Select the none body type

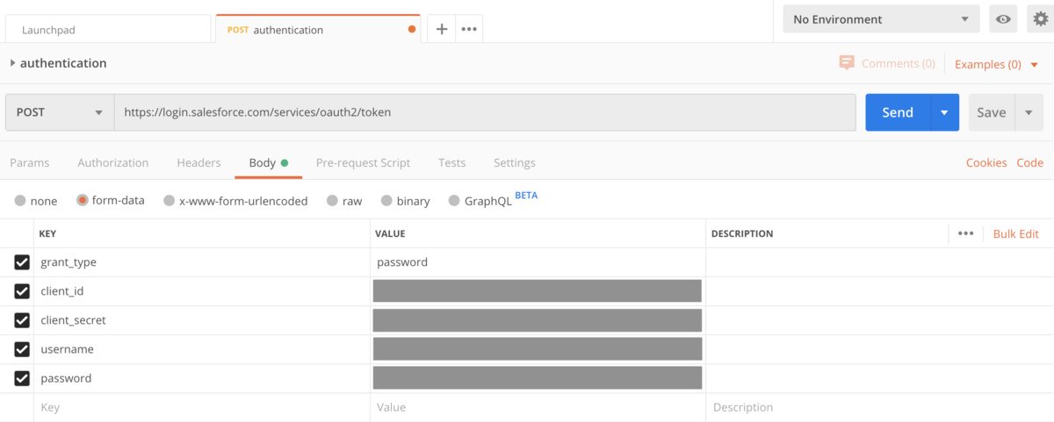click(x=20, y=201)
